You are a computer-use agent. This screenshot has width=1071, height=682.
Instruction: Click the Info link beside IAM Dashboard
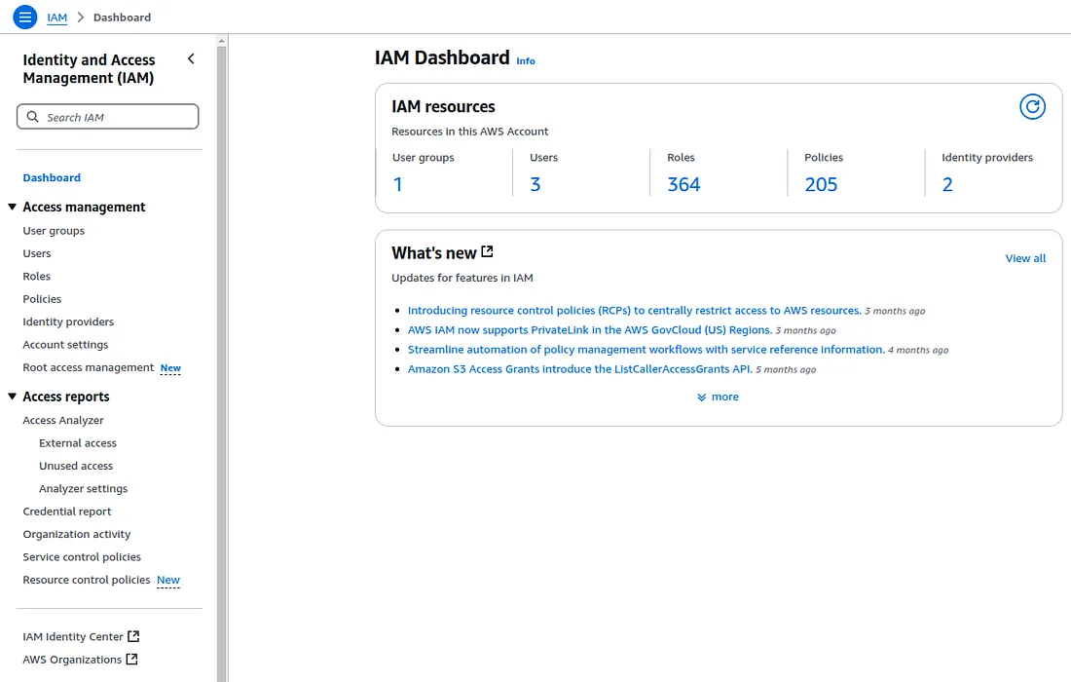click(x=526, y=60)
